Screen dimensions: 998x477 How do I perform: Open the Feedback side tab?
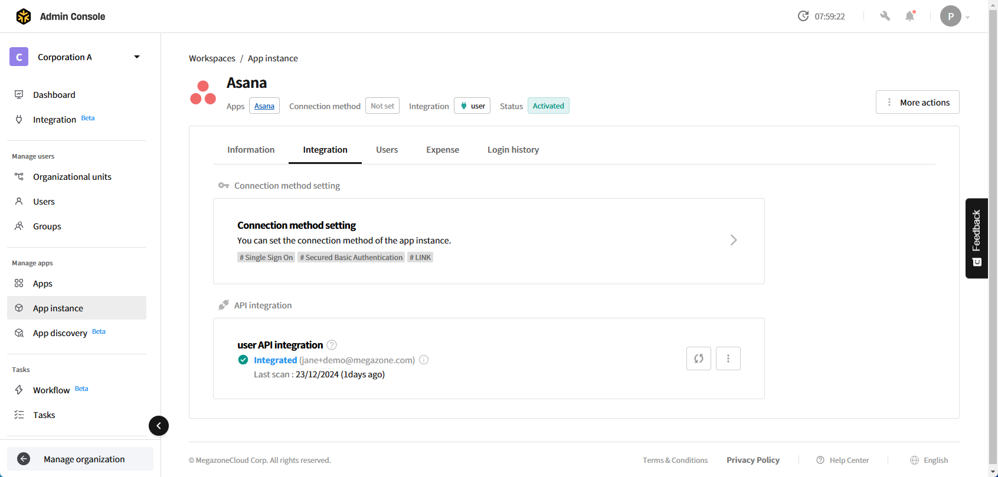(x=977, y=238)
